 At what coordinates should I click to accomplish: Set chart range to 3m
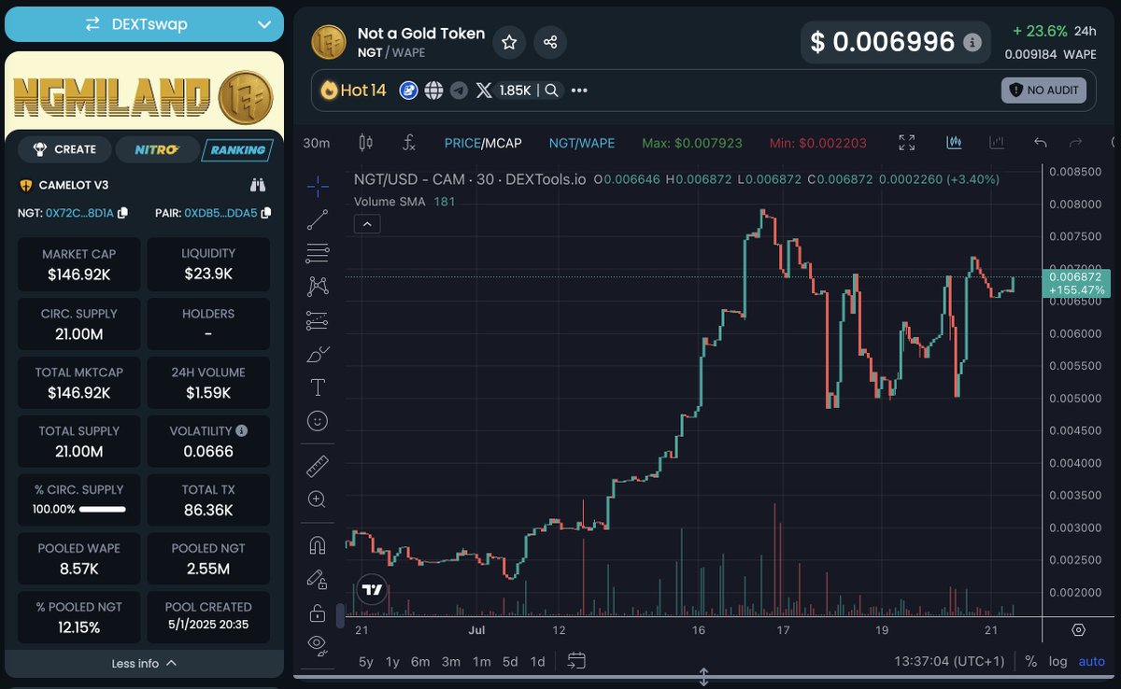pyautogui.click(x=451, y=661)
